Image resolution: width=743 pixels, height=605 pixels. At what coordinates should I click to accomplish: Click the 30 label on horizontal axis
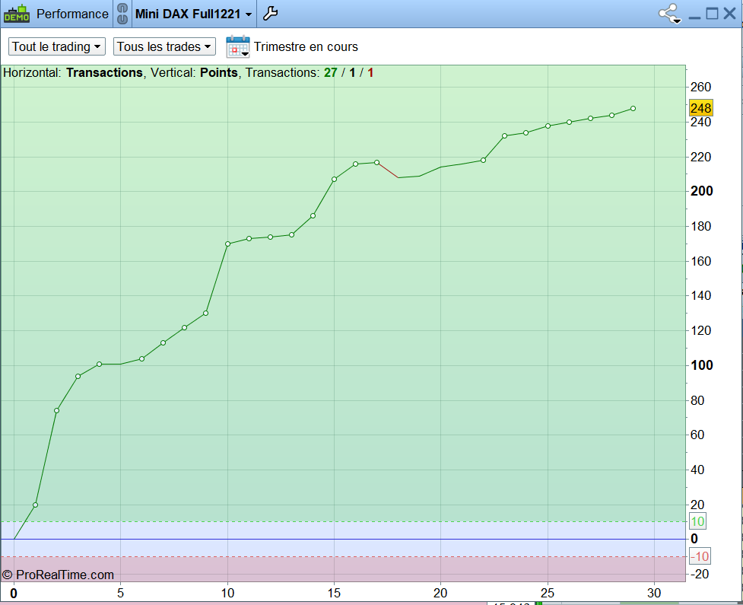pos(654,593)
